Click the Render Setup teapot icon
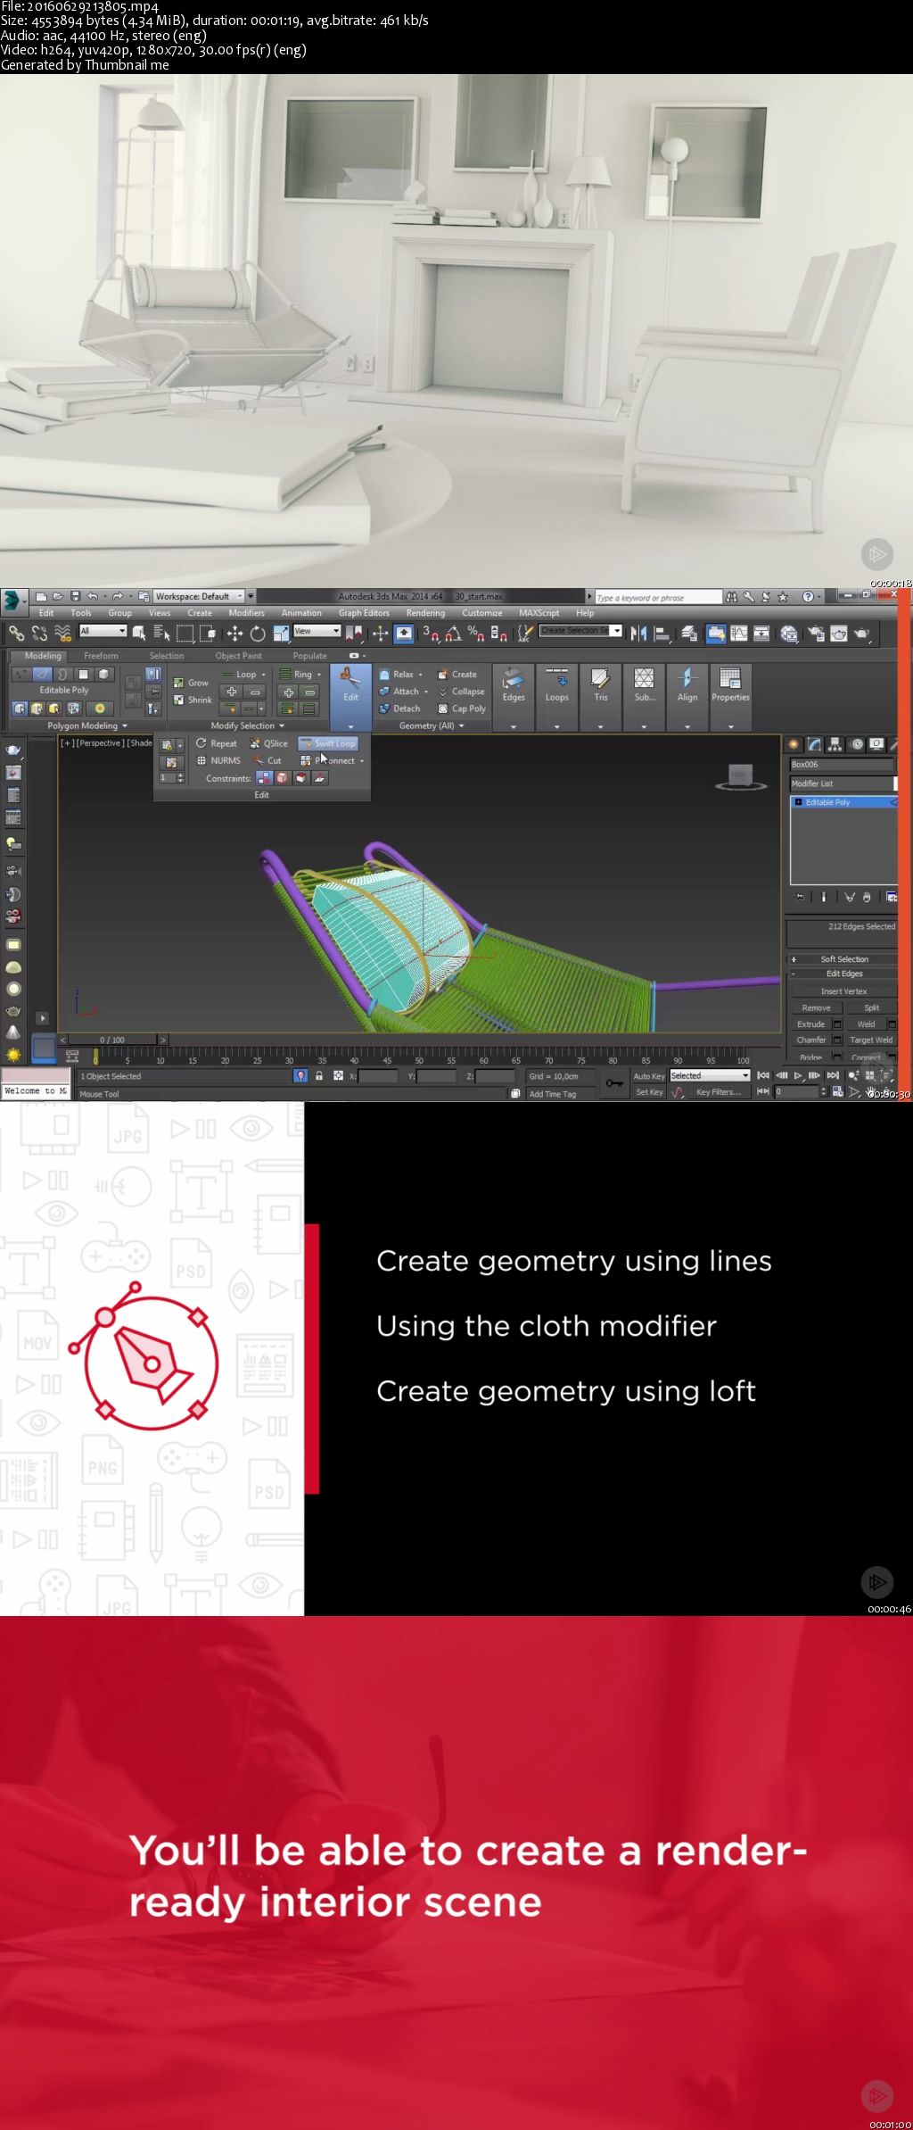Image resolution: width=913 pixels, height=2130 pixels. [816, 633]
